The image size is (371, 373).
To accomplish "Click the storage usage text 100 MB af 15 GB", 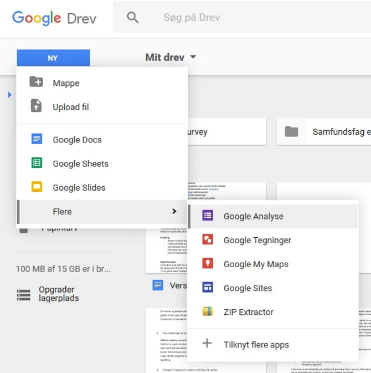I will [63, 269].
